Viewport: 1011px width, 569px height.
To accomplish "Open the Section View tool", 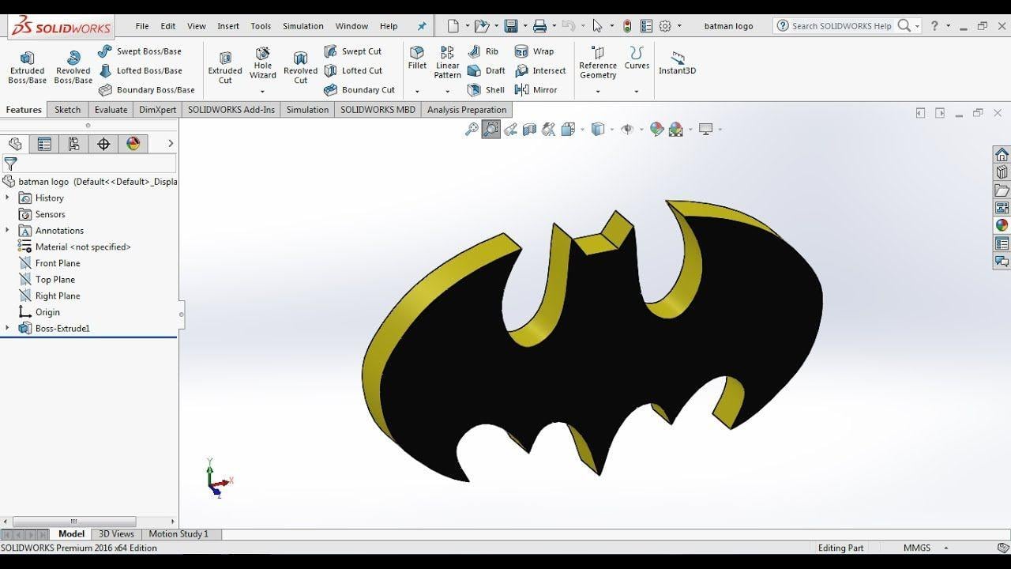I will pyautogui.click(x=529, y=129).
